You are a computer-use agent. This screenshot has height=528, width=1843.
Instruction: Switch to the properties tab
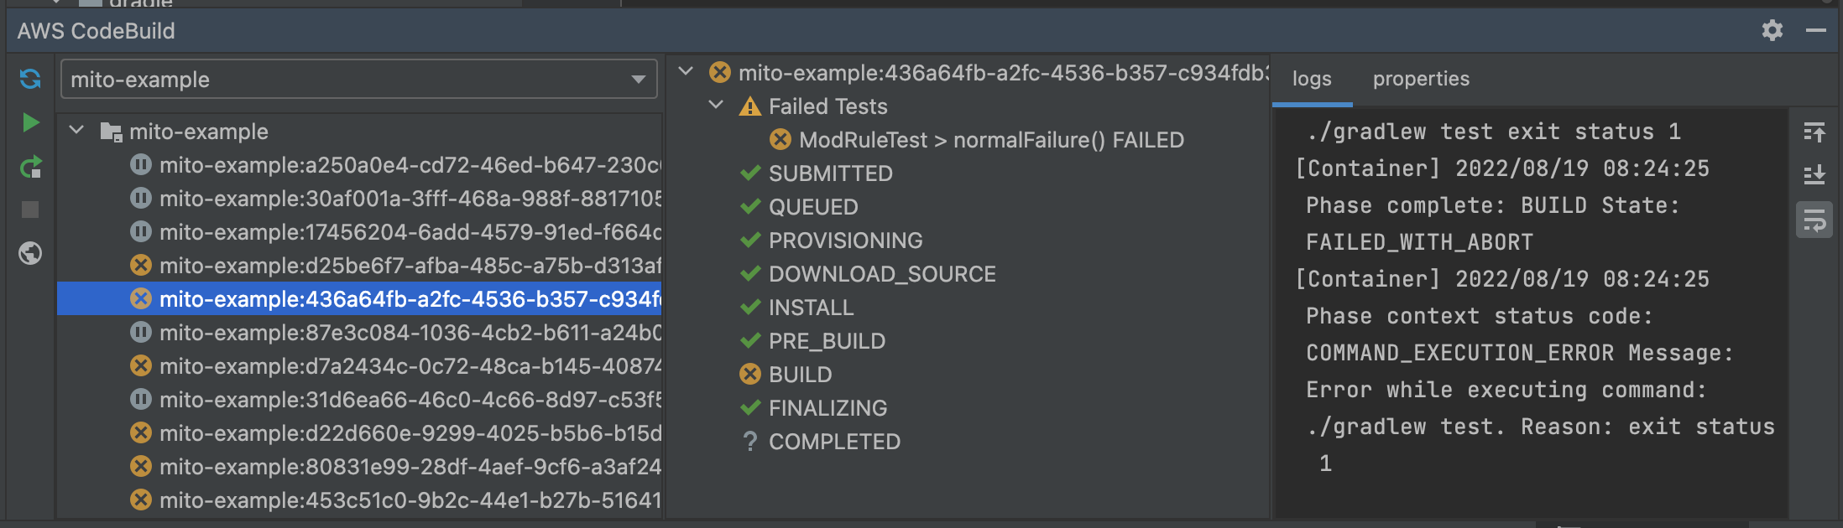(1421, 79)
